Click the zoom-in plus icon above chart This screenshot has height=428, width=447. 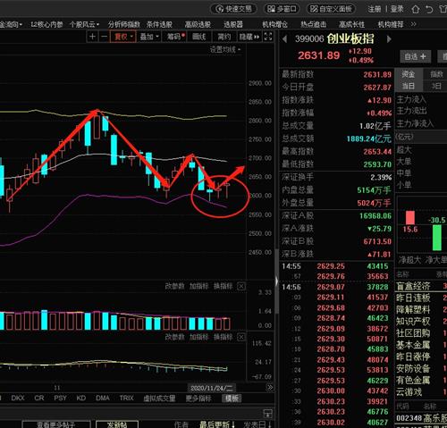(x=92, y=37)
